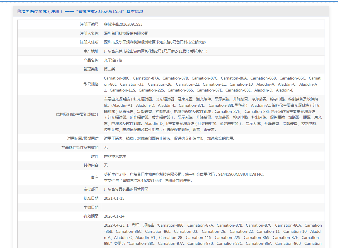Click the 结构及组成/主要组成成分 label
This screenshot has height=248, width=338.
point(77,114)
